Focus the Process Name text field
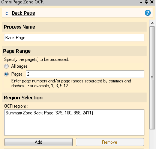The width and height of the screenshot is (156, 149). click(x=74, y=38)
